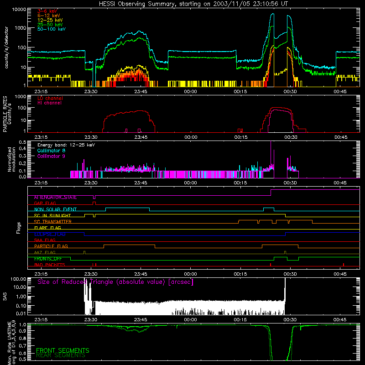Click the HESSI Observing Summary title text

[x=193, y=4]
